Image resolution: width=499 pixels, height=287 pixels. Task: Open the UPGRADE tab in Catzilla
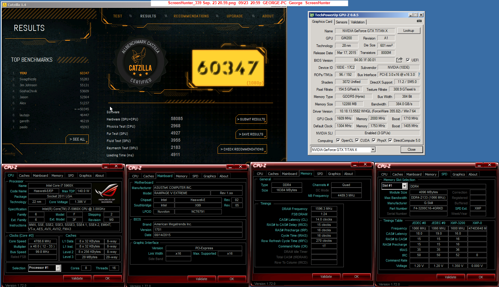point(235,16)
